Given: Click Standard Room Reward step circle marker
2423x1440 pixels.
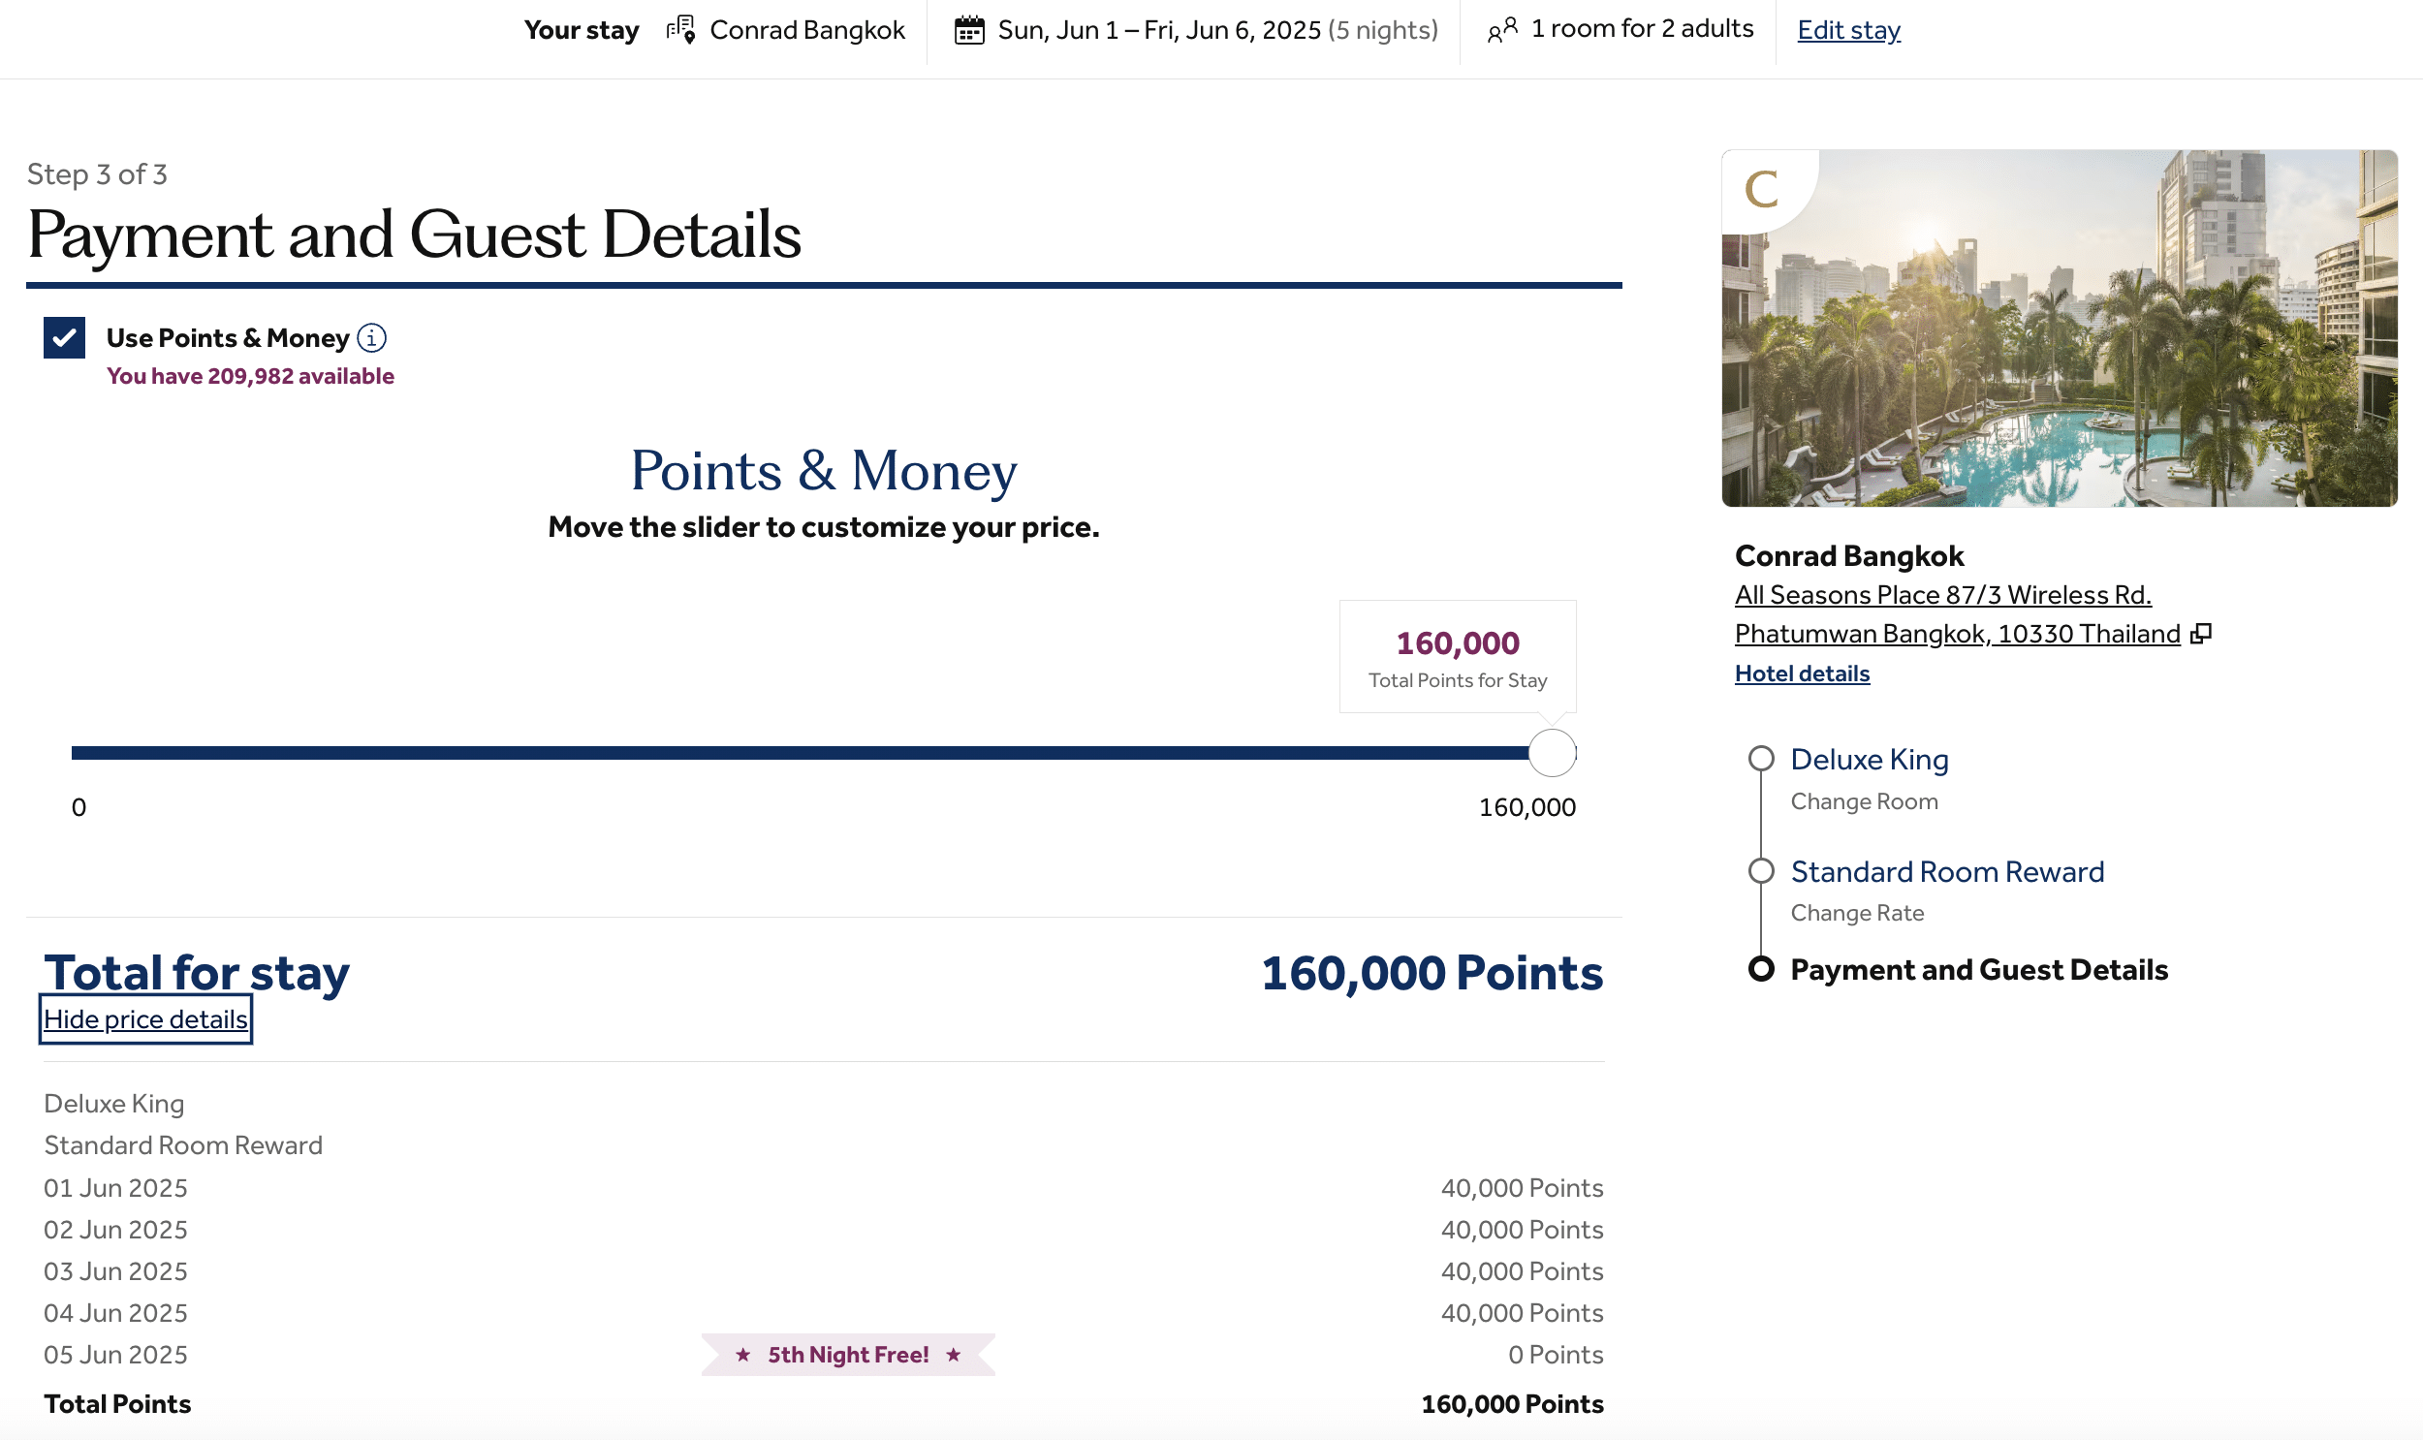Looking at the screenshot, I should [x=1761, y=870].
